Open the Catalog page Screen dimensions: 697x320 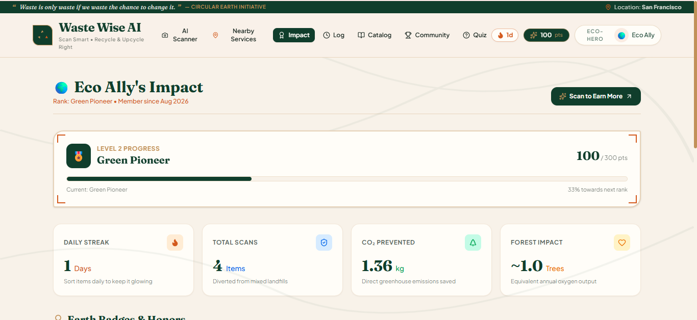(375, 35)
